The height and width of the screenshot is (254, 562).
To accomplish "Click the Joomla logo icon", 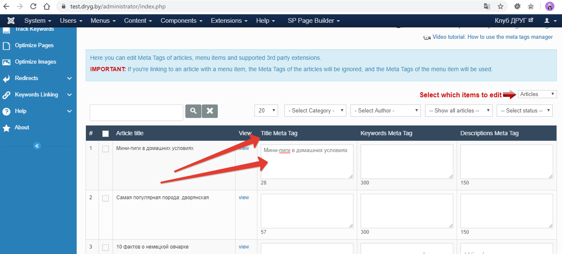I will [11, 21].
